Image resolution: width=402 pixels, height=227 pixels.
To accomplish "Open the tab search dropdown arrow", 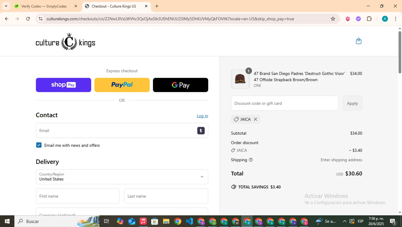I will point(6,6).
